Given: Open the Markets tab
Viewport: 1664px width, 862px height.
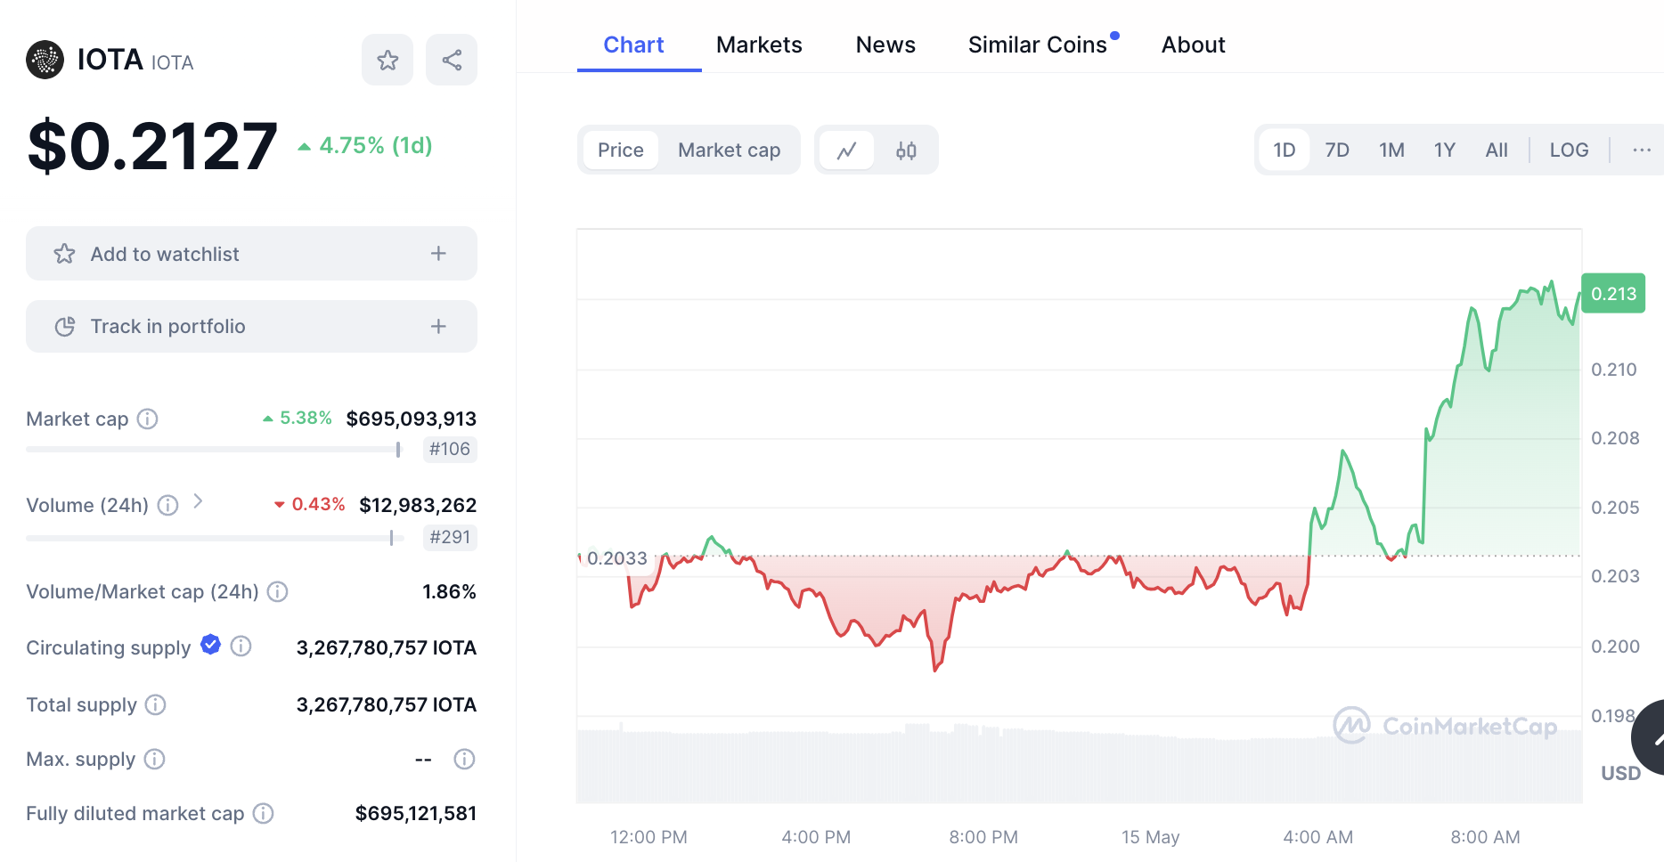Looking at the screenshot, I should pyautogui.click(x=759, y=45).
